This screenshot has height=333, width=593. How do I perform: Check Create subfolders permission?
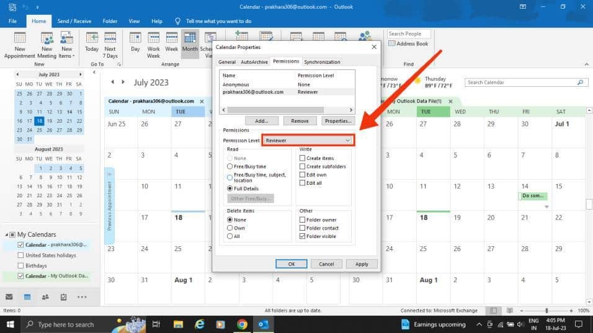[x=302, y=166]
